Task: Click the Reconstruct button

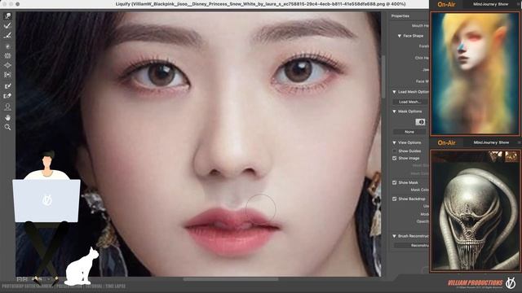Action: coord(411,246)
